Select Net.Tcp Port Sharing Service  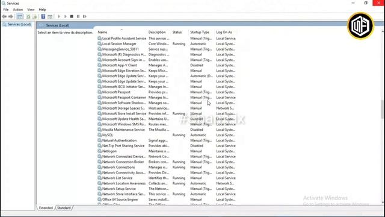click(x=123, y=146)
